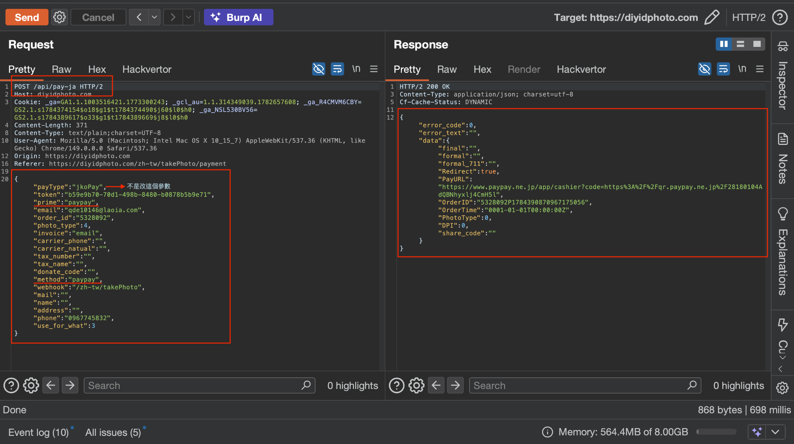Screen dimensions: 794x444
Task: Click the PayURL paypay cashier link
Action: tap(600, 191)
